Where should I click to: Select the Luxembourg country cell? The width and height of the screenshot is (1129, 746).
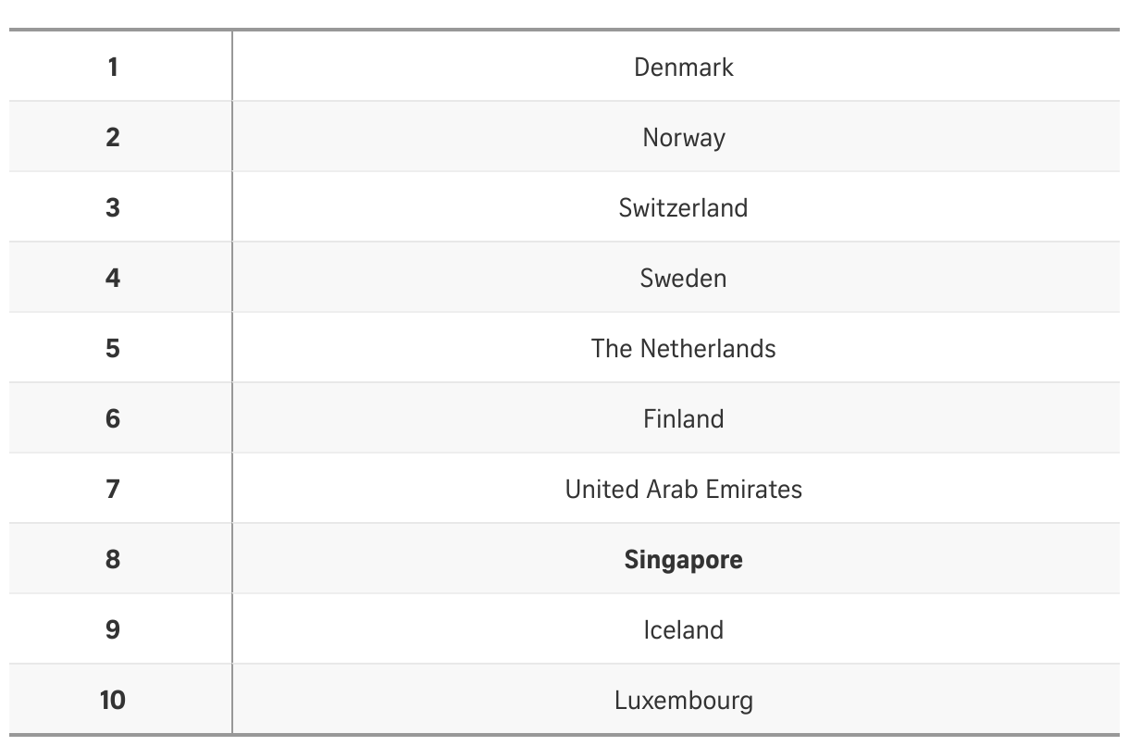click(683, 701)
